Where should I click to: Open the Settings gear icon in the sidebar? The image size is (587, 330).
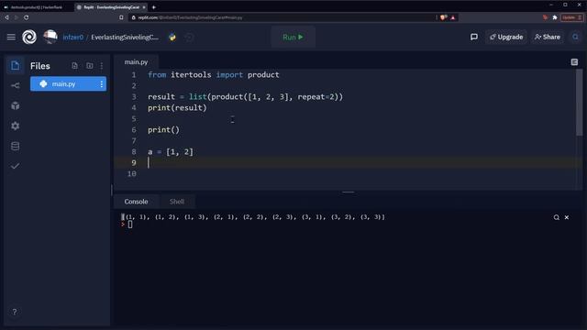[16, 126]
